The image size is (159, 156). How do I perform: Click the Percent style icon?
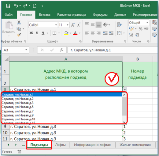[x=140, y=29]
